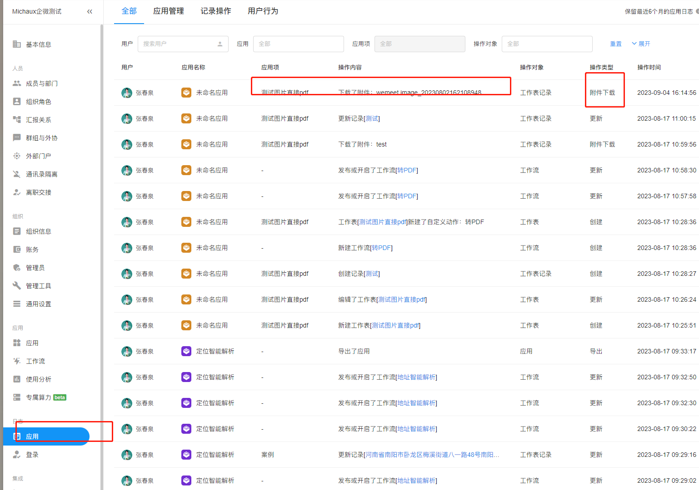
Task: Switch to the 用户行为 tab
Action: point(263,11)
